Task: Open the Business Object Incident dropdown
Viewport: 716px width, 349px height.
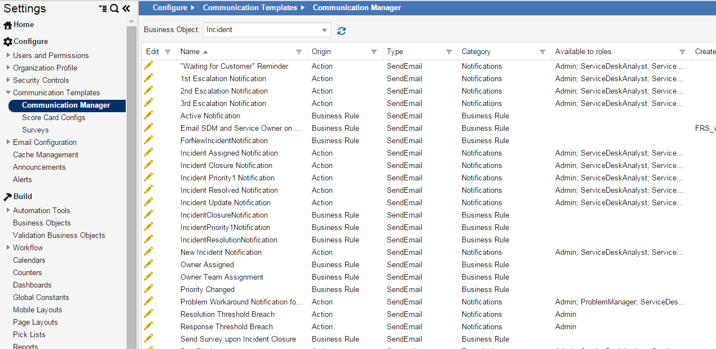Action: tap(325, 30)
